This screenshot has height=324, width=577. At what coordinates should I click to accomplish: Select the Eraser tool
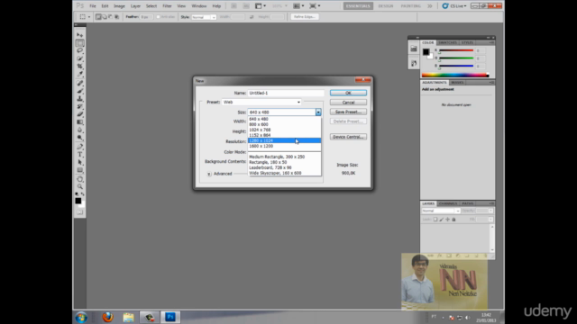80,114
